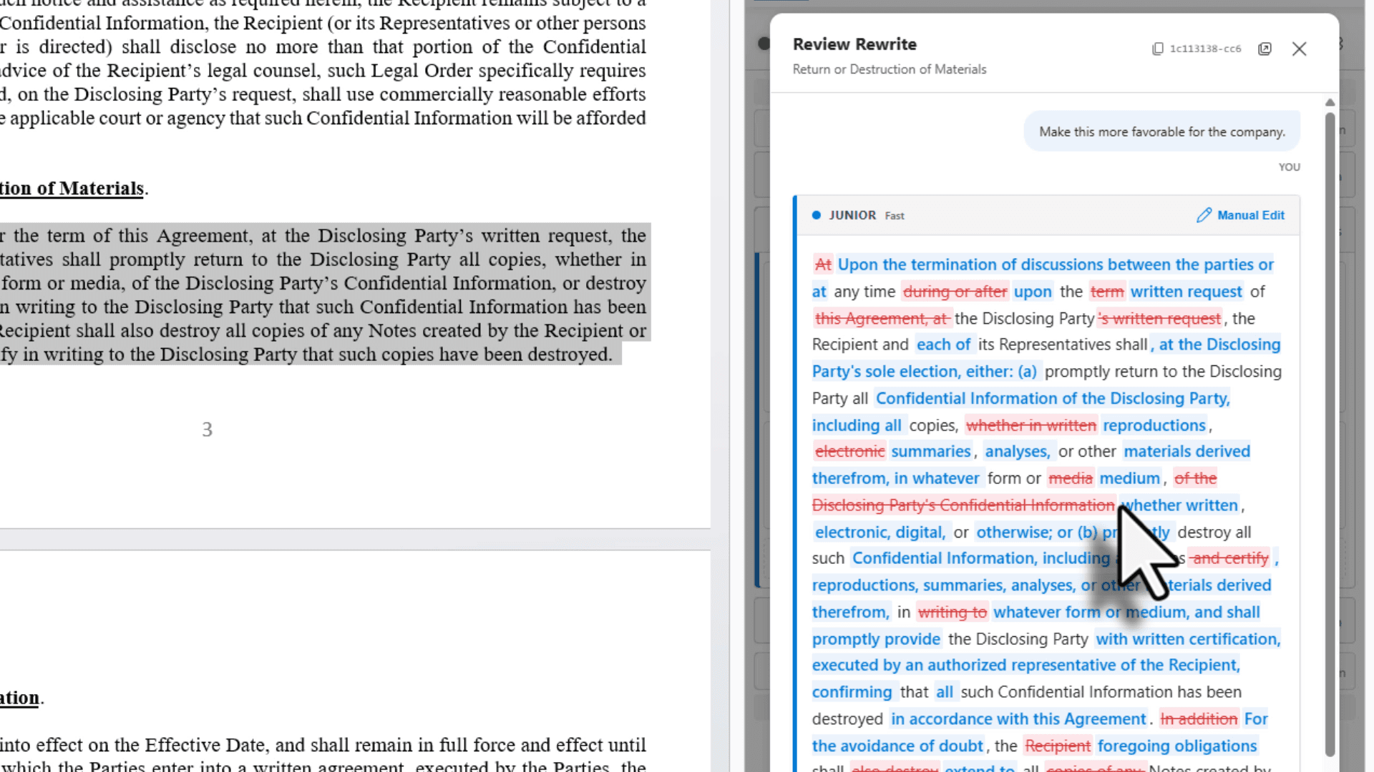Screen dimensions: 1374x772
Task: Click the Manual Edit label
Action: [x=1250, y=215]
